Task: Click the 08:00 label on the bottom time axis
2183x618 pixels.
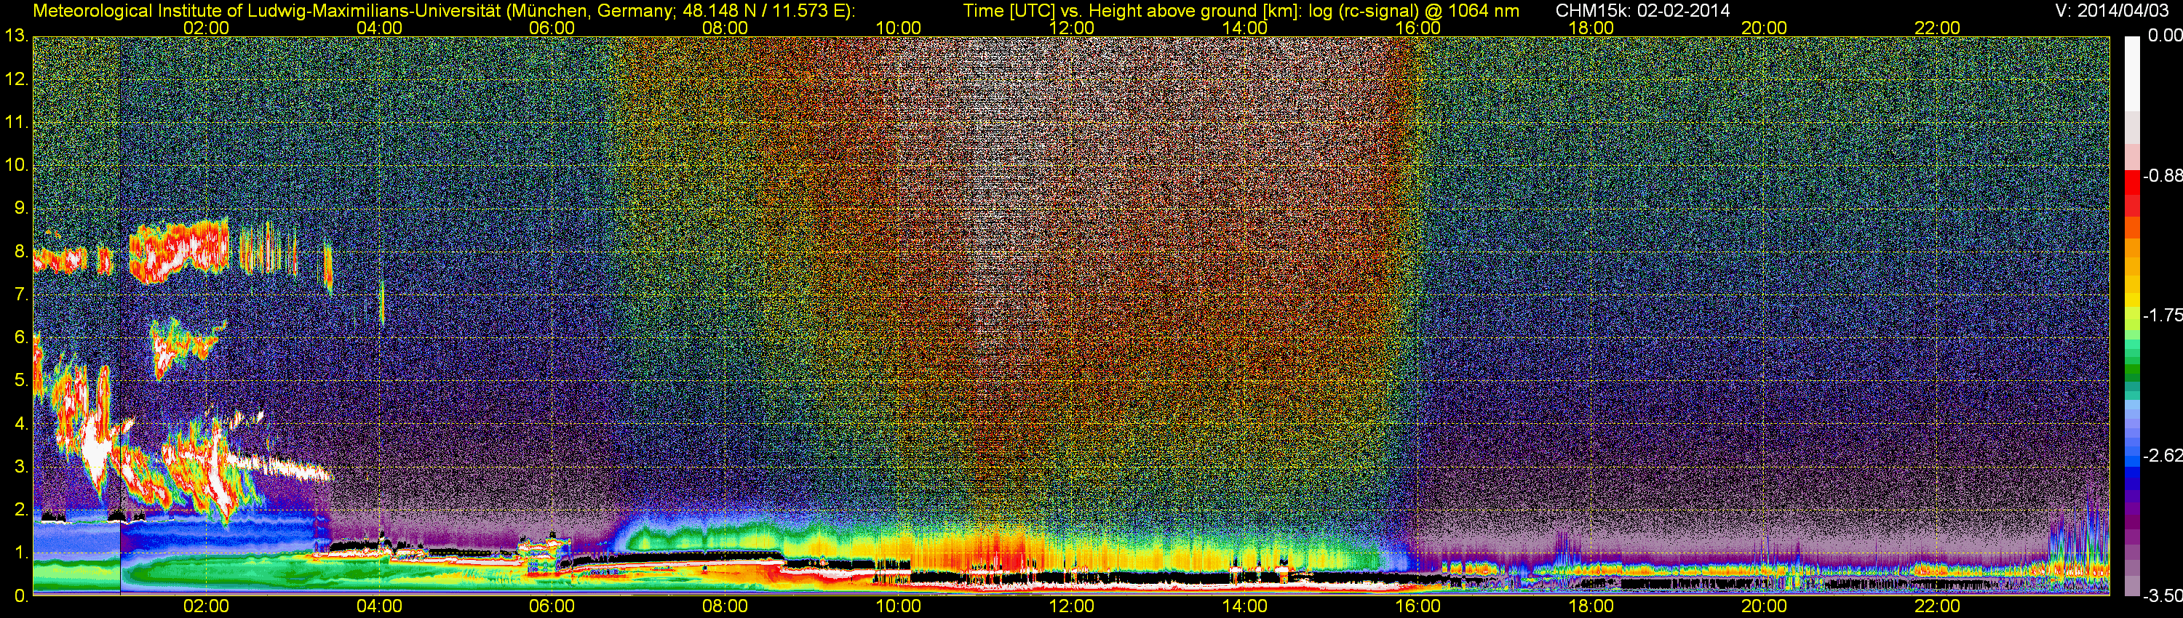Action: pyautogui.click(x=725, y=606)
